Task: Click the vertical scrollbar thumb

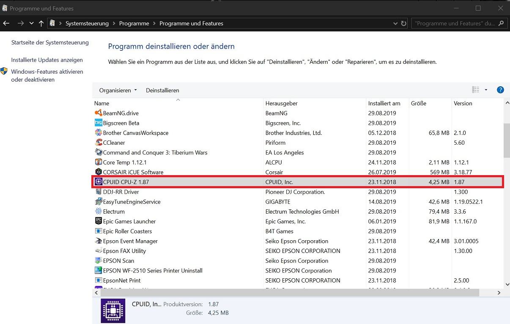Action: point(507,141)
